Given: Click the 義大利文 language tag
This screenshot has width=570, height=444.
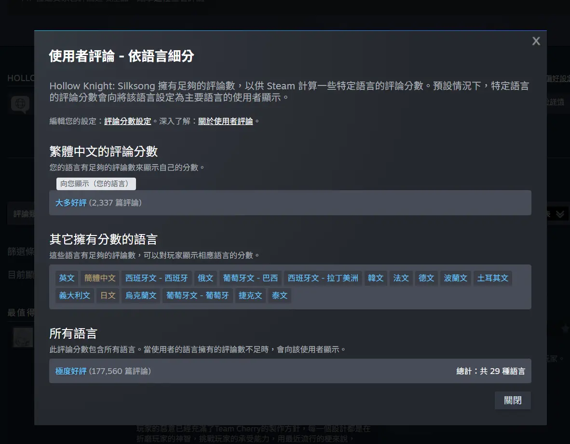Looking at the screenshot, I should coord(75,295).
